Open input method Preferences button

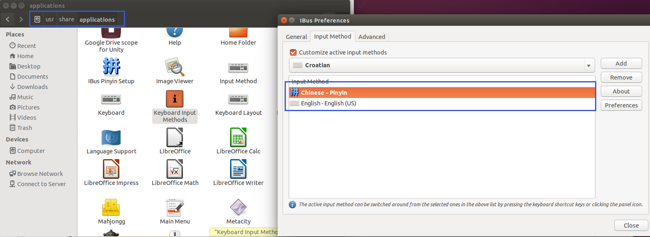tap(621, 105)
